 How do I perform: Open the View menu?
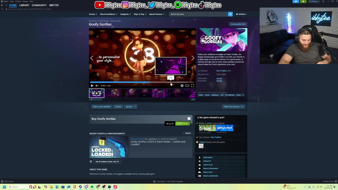(12, 1)
